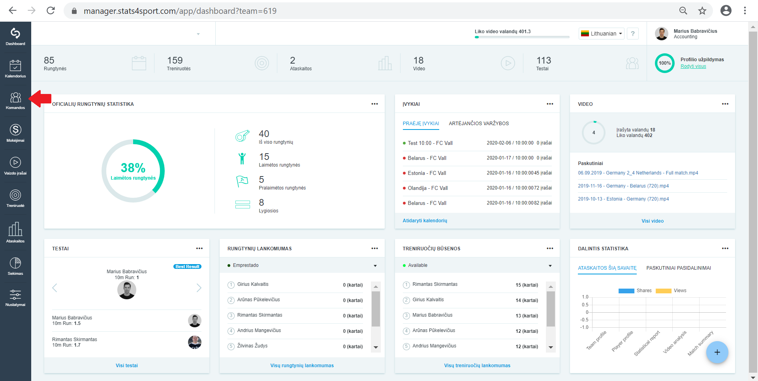This screenshot has height=381, width=758.
Task: Open Nustatymai settings in sidebar
Action: (15, 298)
